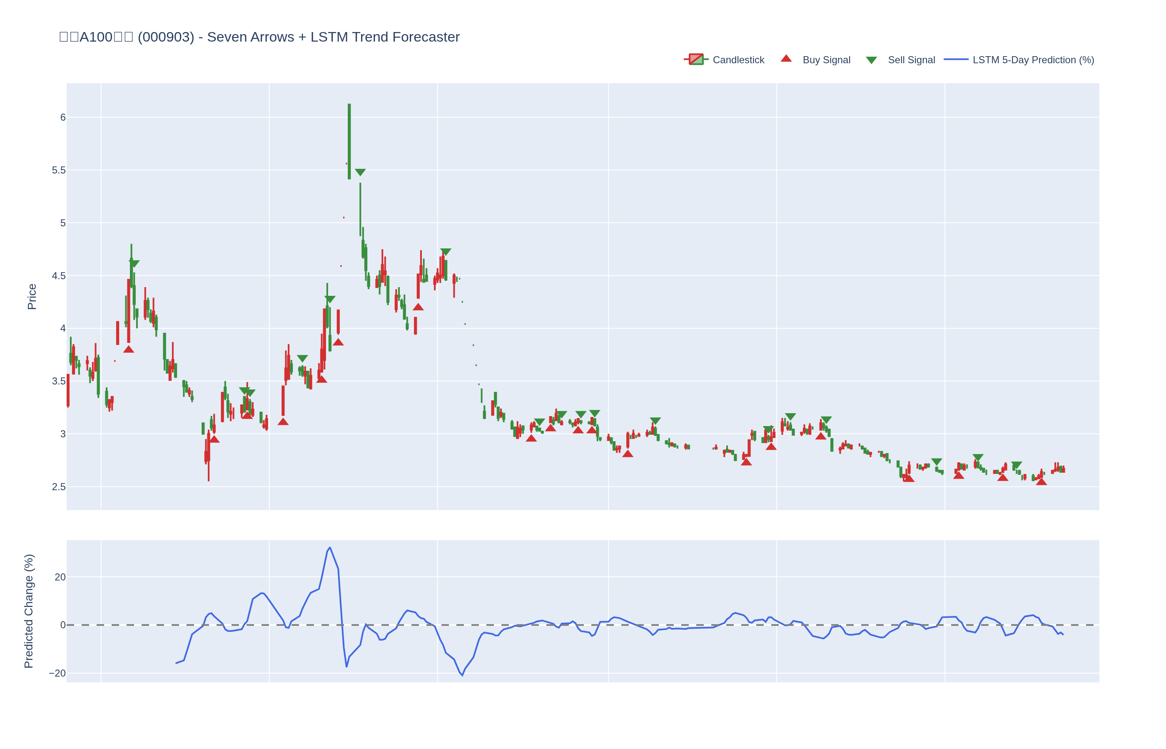
Task: Click the rightmost buy signal marker
Action: point(1041,481)
